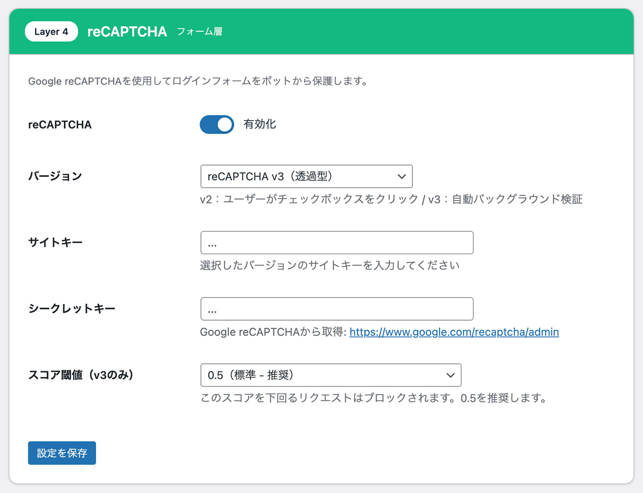Click the サイトキー field label
Viewport: 643px width, 493px height.
(x=55, y=242)
